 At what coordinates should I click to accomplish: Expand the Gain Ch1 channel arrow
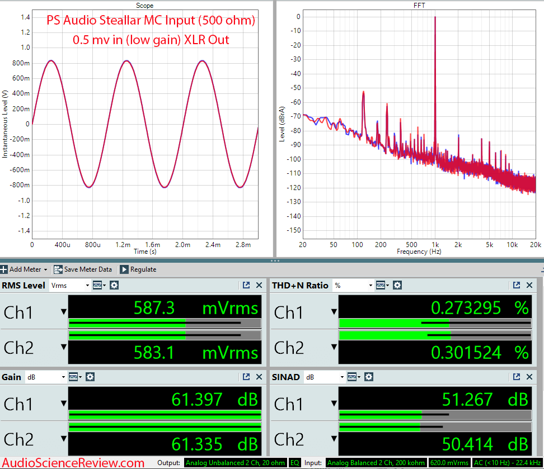[63, 403]
